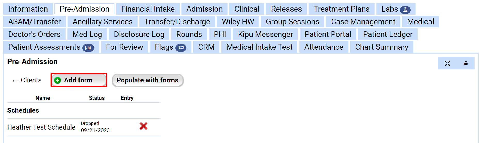
Task: Click the flag icon on Flags tab
Action: click(181, 48)
